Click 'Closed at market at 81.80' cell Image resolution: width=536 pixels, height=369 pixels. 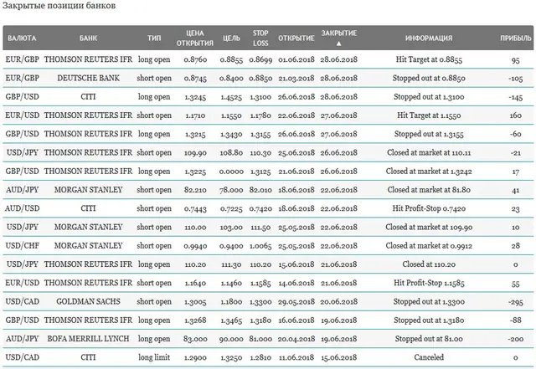click(429, 190)
